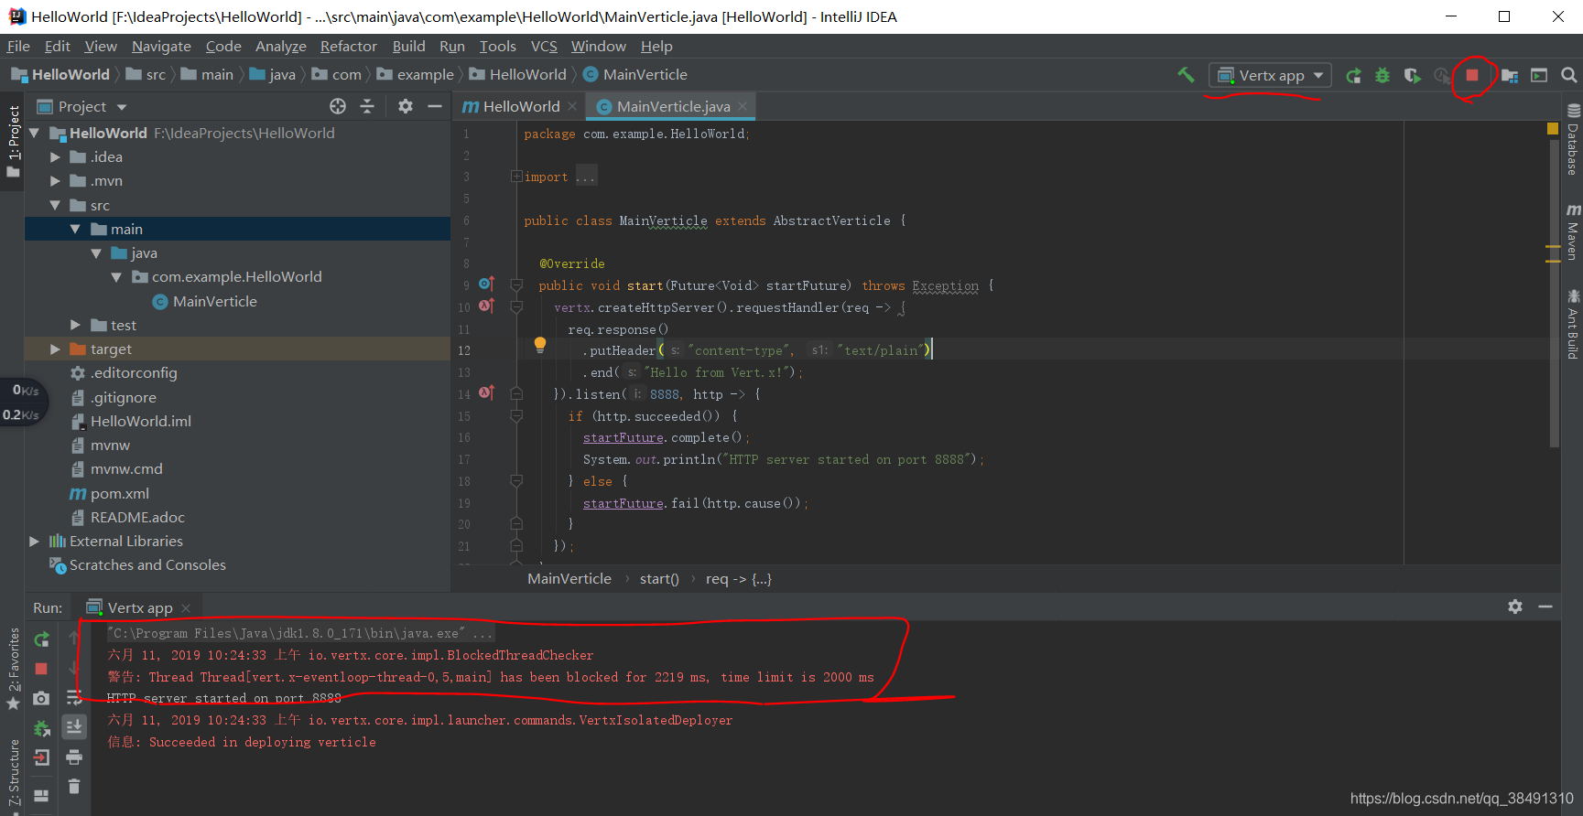Locate current file in Project tree
Image resolution: width=1583 pixels, height=816 pixels.
338,106
